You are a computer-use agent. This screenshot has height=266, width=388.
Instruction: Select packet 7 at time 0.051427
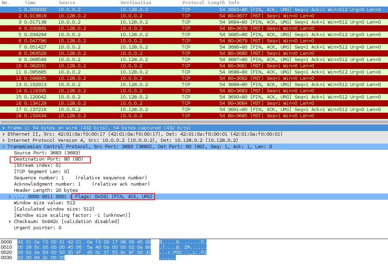coord(194,47)
